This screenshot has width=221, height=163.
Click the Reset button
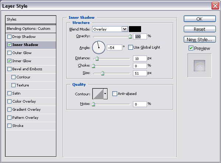[x=199, y=29]
